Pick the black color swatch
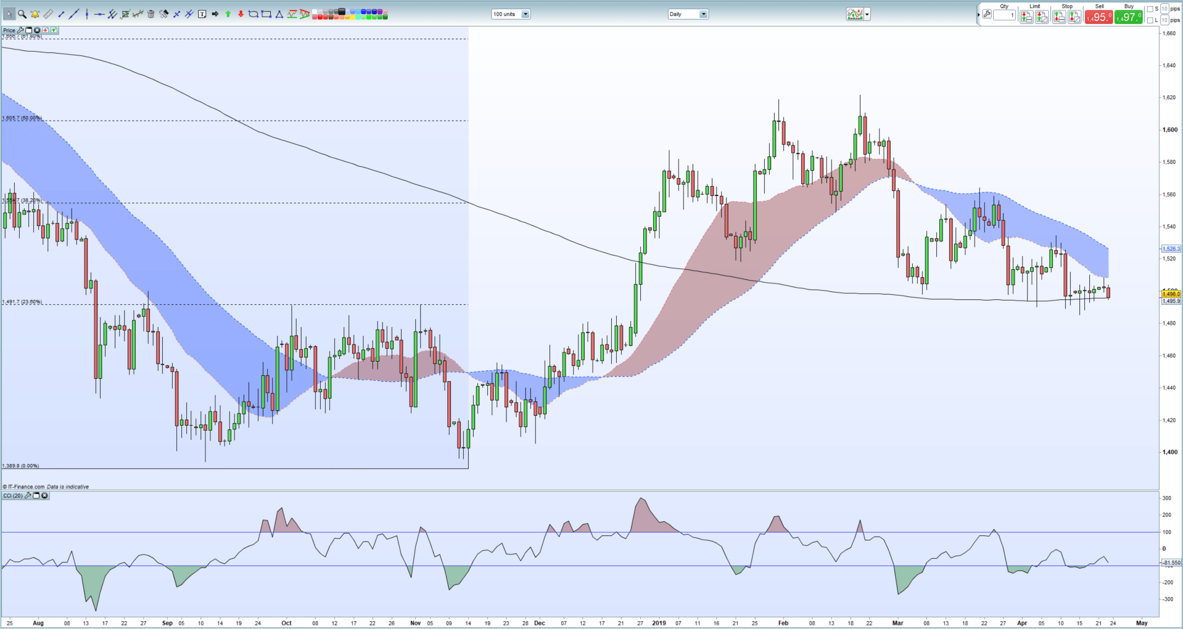1183x629 pixels. pos(341,11)
